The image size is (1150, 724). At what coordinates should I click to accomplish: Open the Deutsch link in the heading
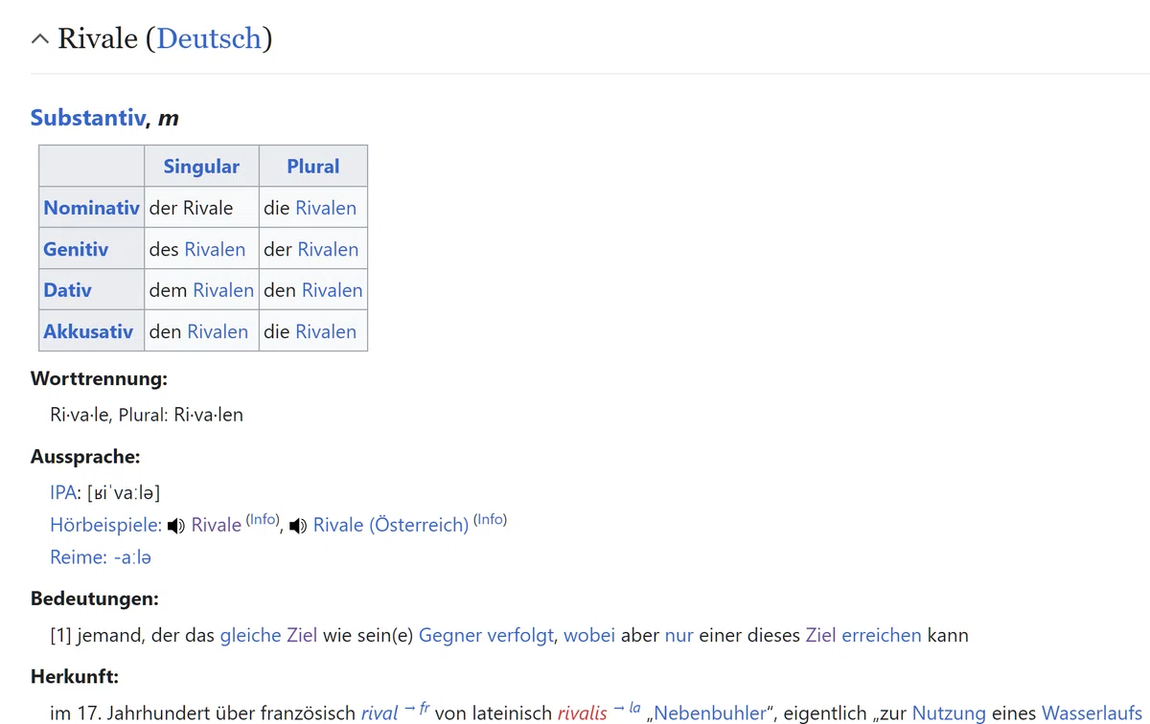click(x=209, y=38)
